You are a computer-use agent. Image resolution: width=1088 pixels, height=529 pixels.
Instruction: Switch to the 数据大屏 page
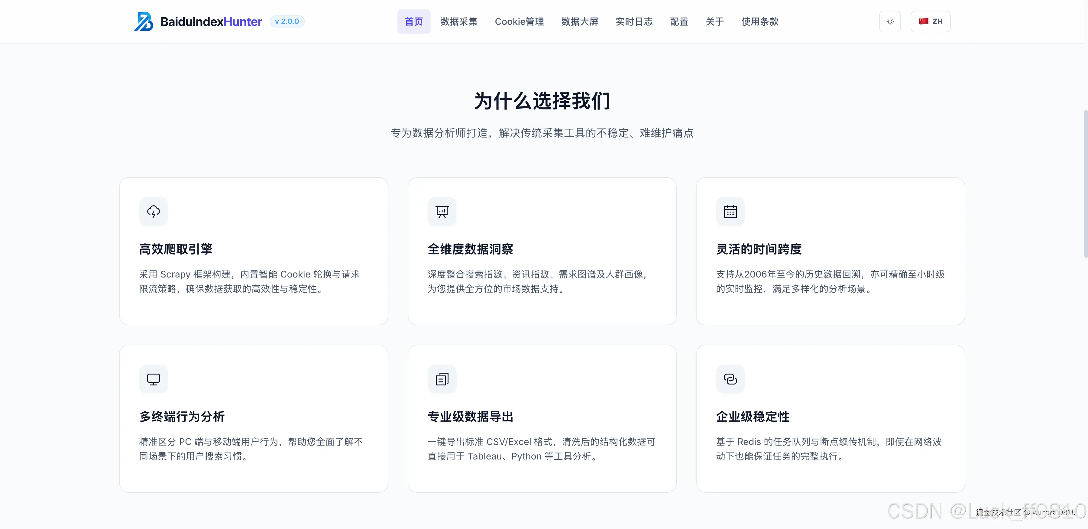[x=579, y=21]
